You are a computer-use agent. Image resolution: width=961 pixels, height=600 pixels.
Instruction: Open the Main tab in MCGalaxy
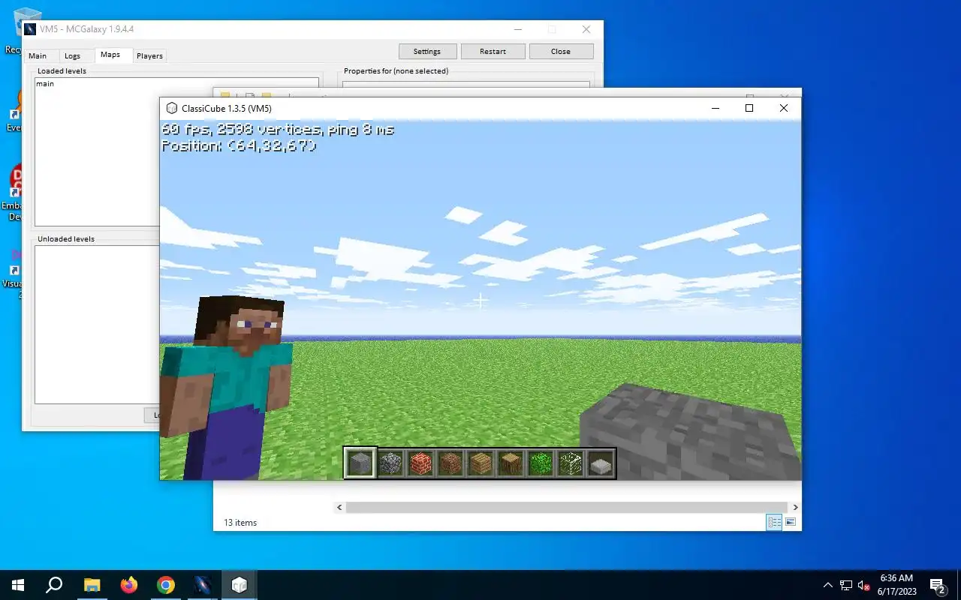[38, 55]
